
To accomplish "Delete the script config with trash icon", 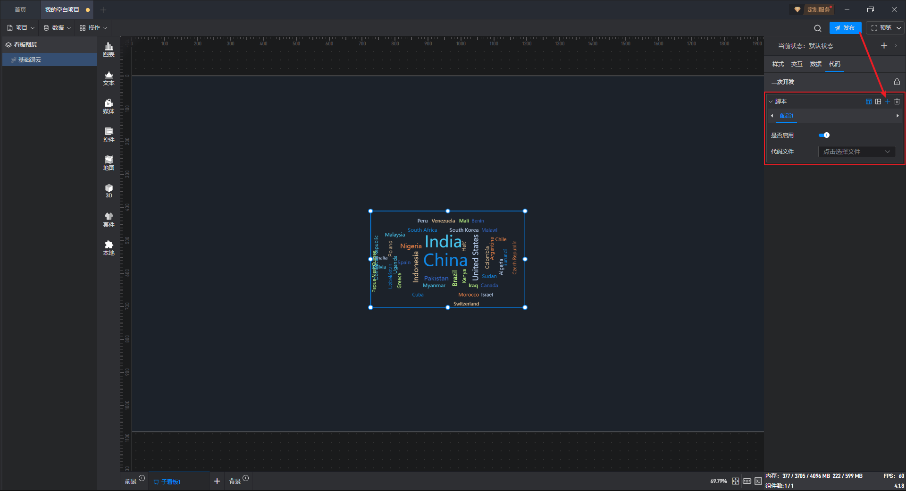I will pos(897,102).
